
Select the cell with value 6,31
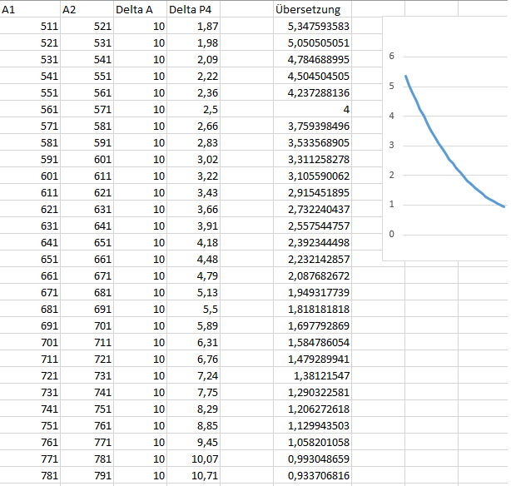(194, 342)
